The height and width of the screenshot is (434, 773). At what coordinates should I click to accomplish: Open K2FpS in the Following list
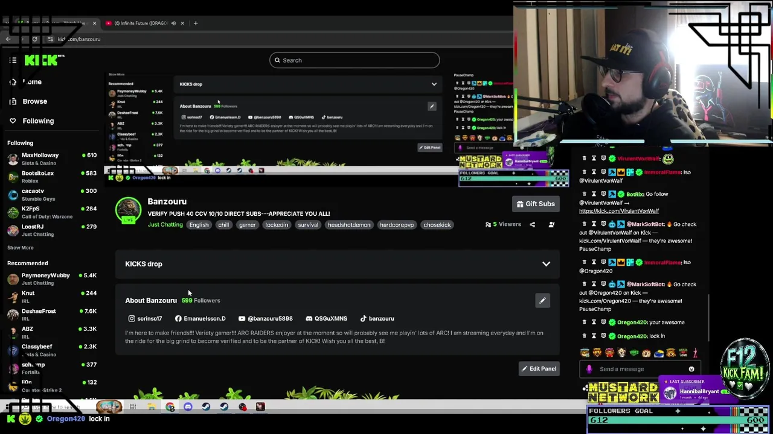tap(52, 212)
